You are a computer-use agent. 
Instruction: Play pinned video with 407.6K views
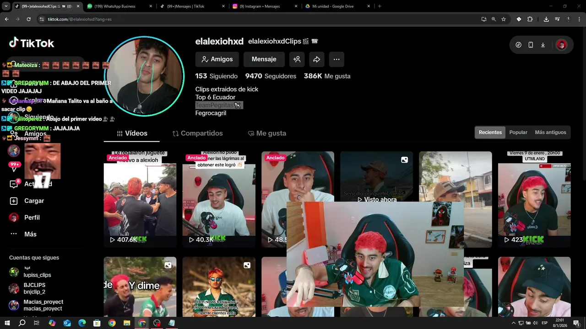140,200
